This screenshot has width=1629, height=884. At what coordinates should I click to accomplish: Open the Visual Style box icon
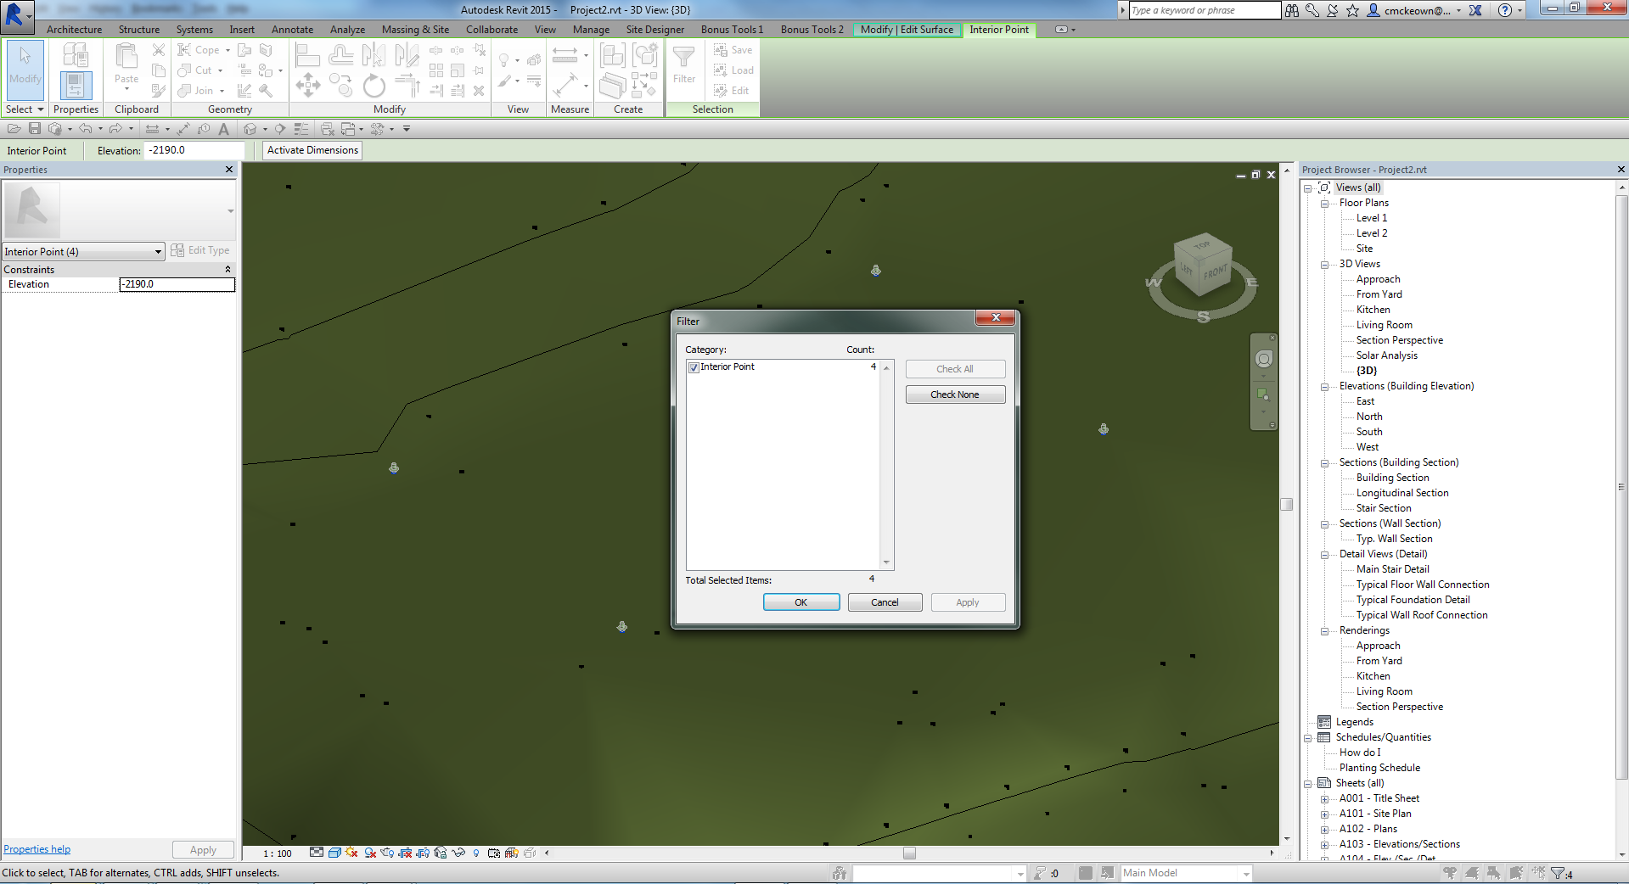coord(335,853)
